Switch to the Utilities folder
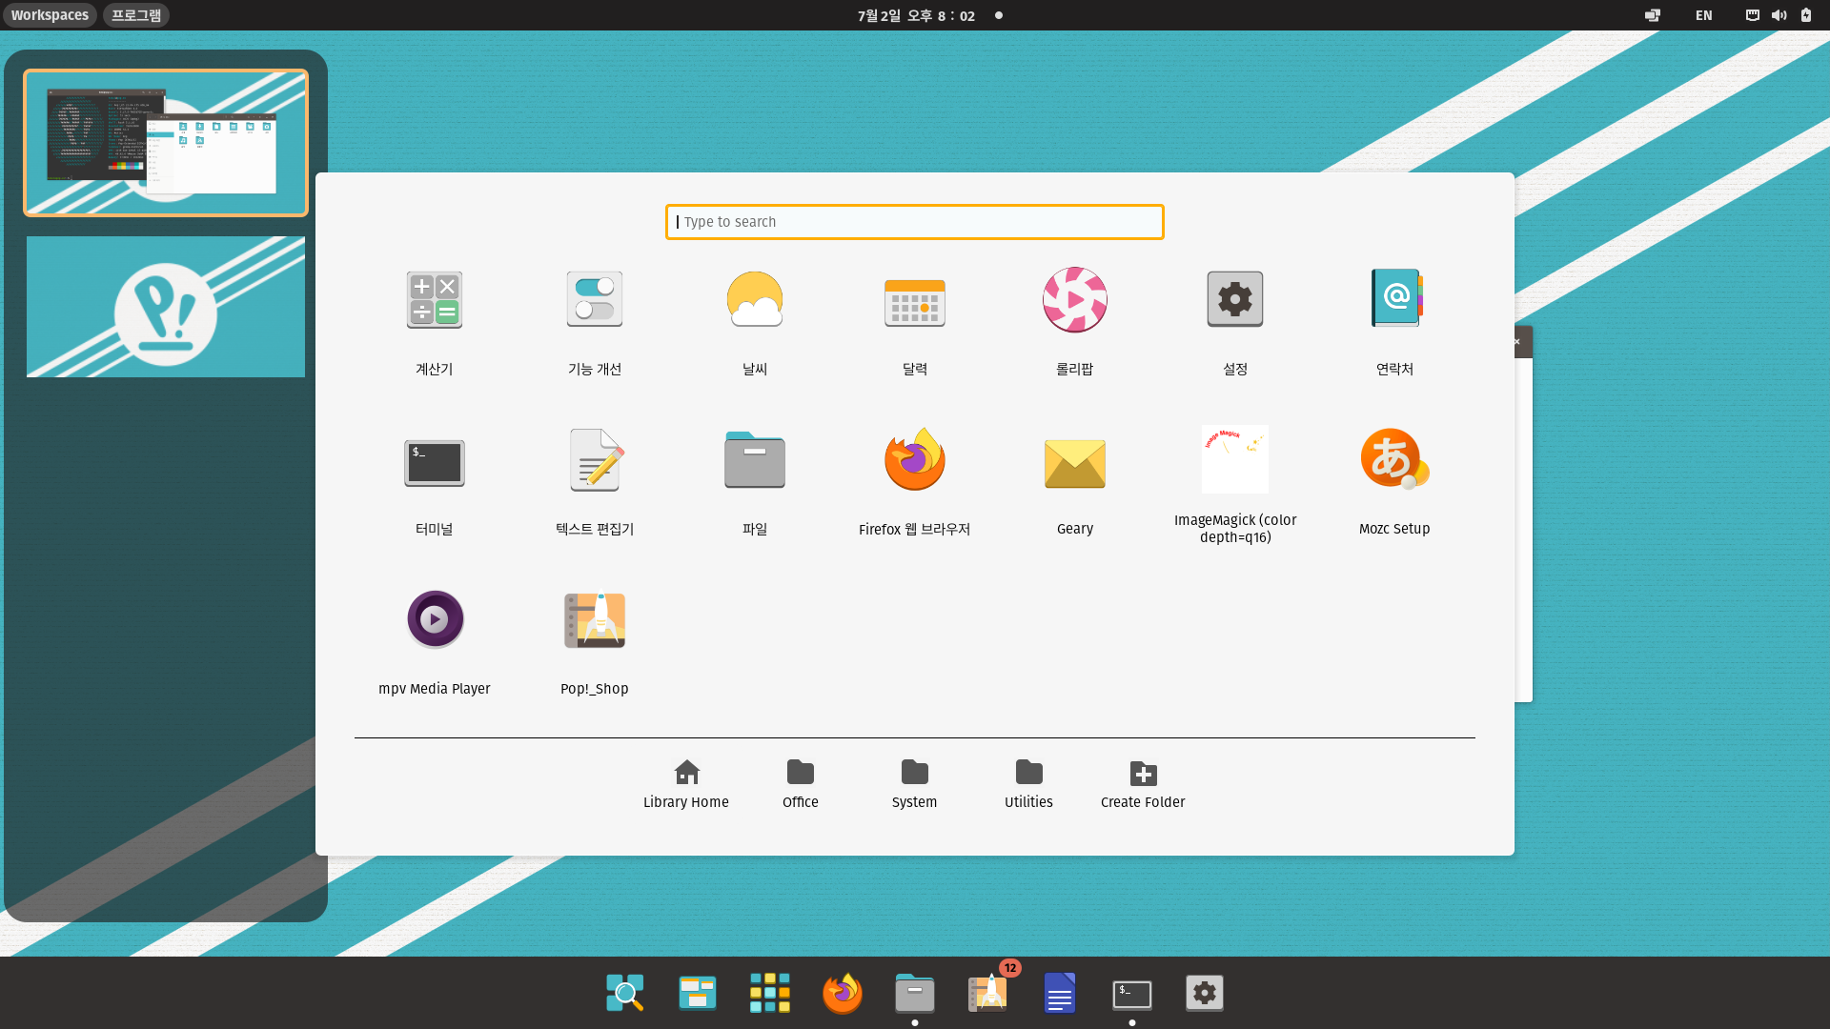Viewport: 1830px width, 1029px height. coord(1028,784)
